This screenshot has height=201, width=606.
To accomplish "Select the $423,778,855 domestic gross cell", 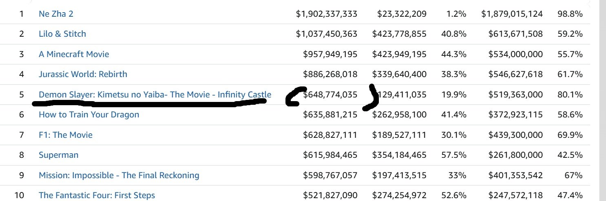I will (399, 34).
